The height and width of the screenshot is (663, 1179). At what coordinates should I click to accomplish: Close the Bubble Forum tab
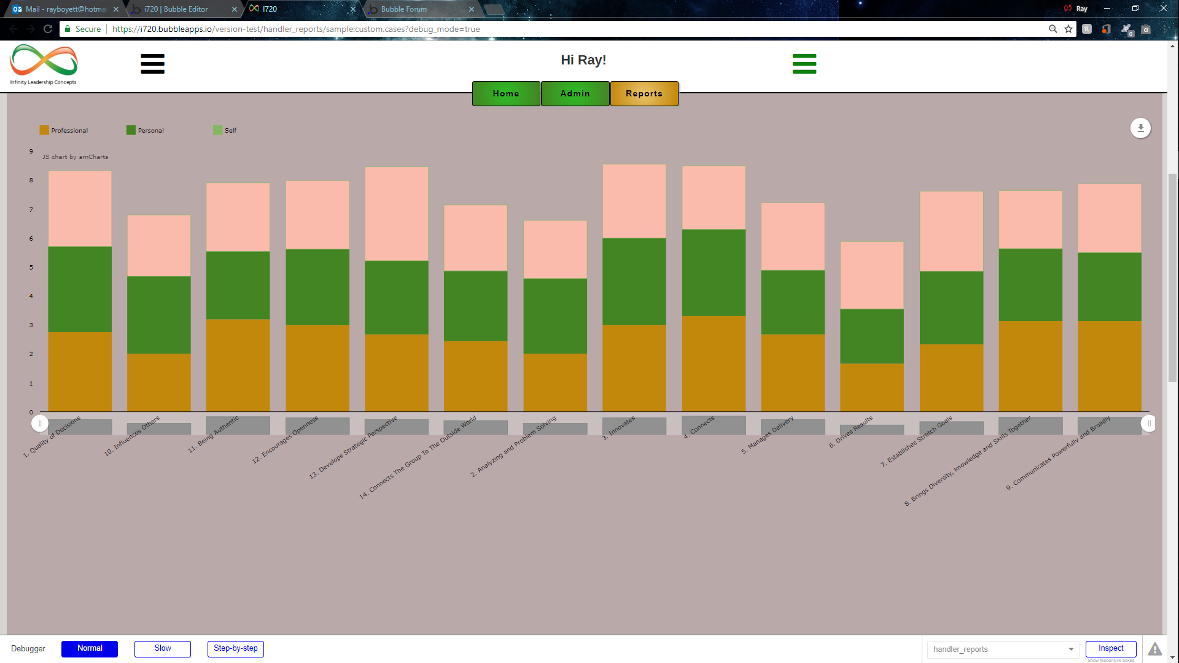(472, 9)
